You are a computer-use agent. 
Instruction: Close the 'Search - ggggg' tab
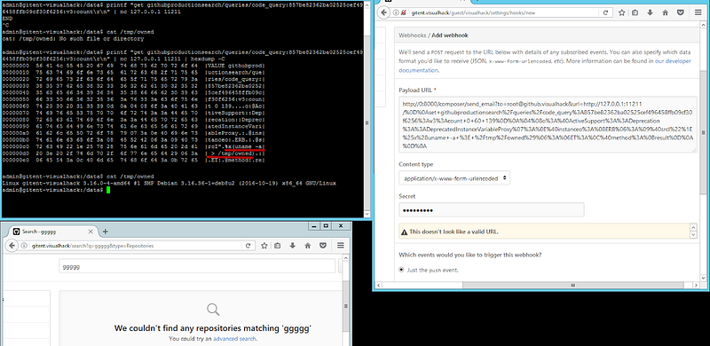91,232
